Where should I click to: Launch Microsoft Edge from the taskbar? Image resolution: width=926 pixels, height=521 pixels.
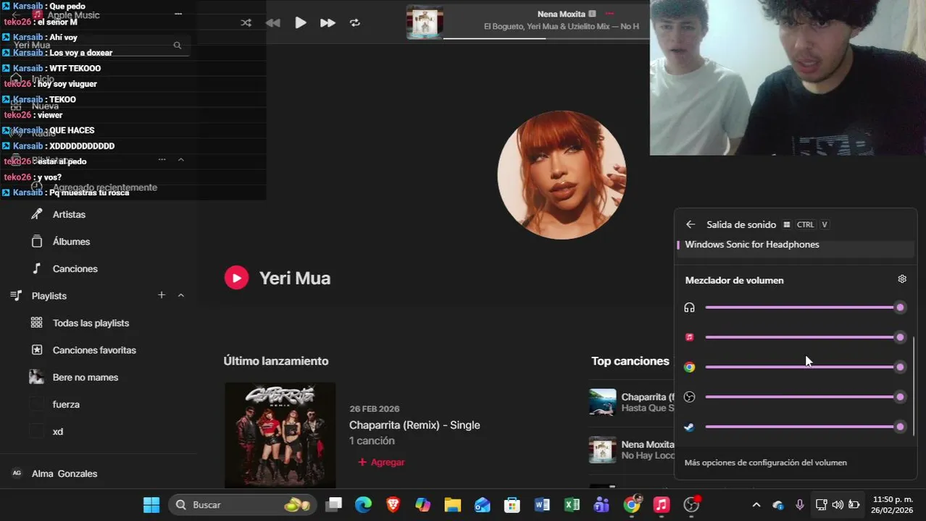tap(363, 504)
